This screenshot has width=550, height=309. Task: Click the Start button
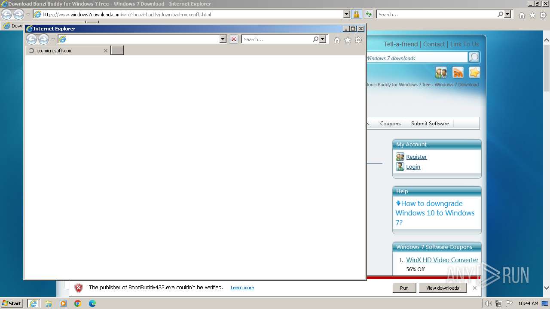point(12,303)
